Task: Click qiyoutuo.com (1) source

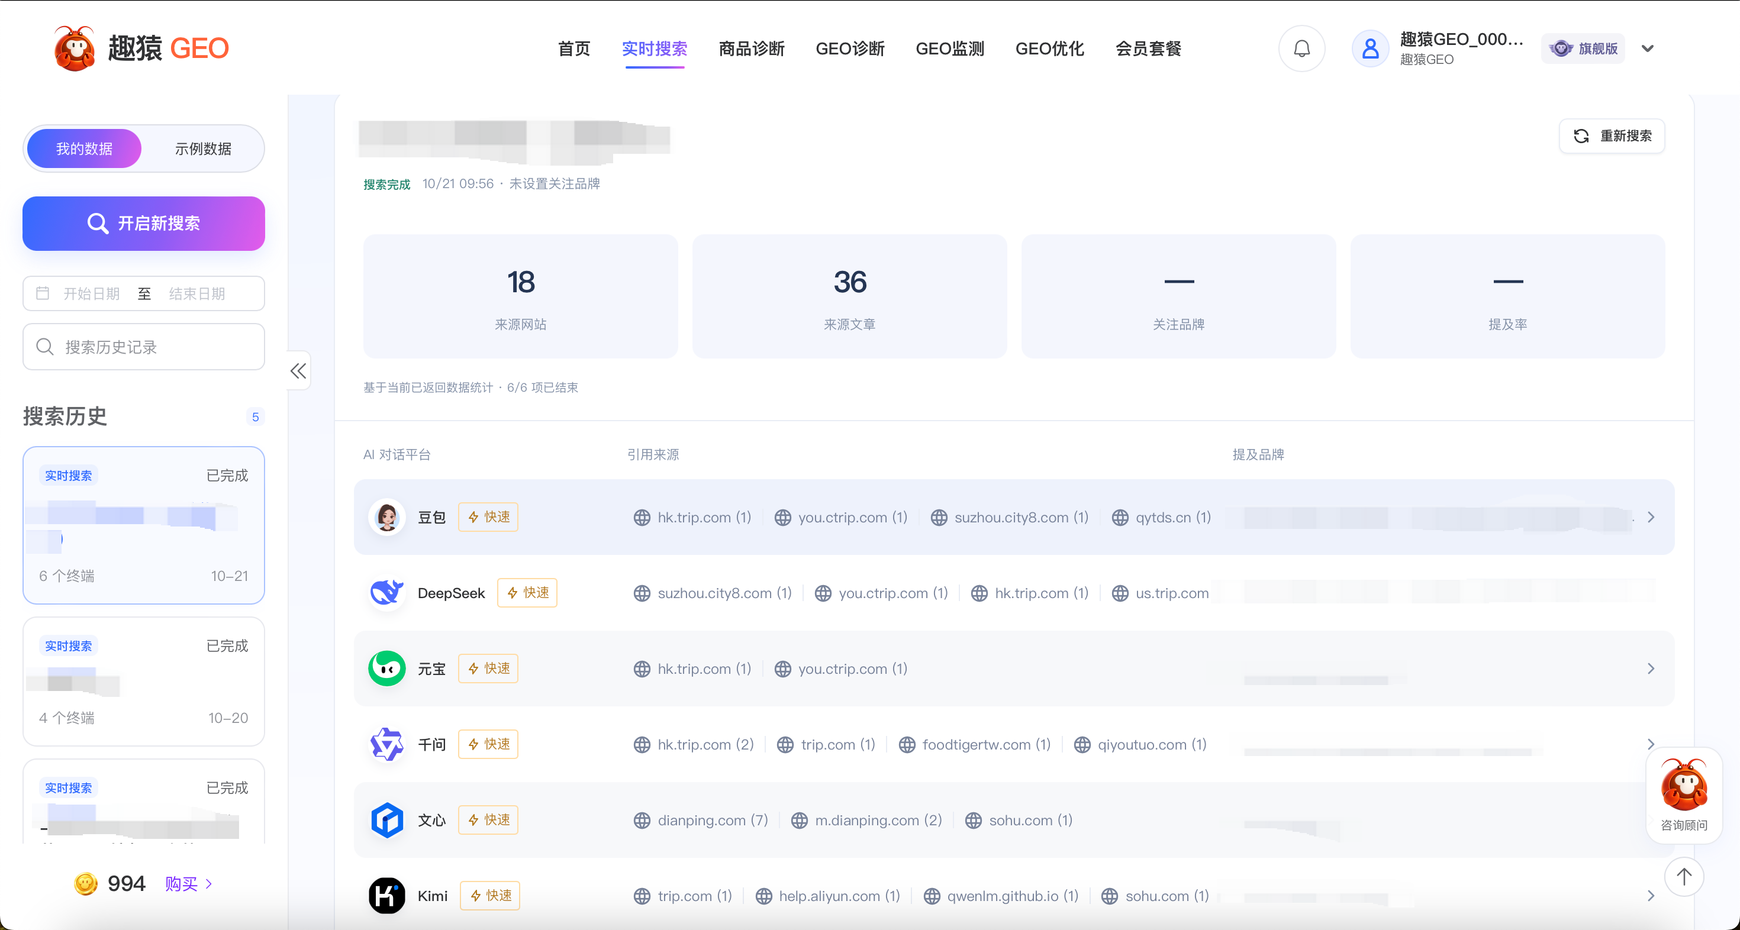Action: pos(1140,744)
